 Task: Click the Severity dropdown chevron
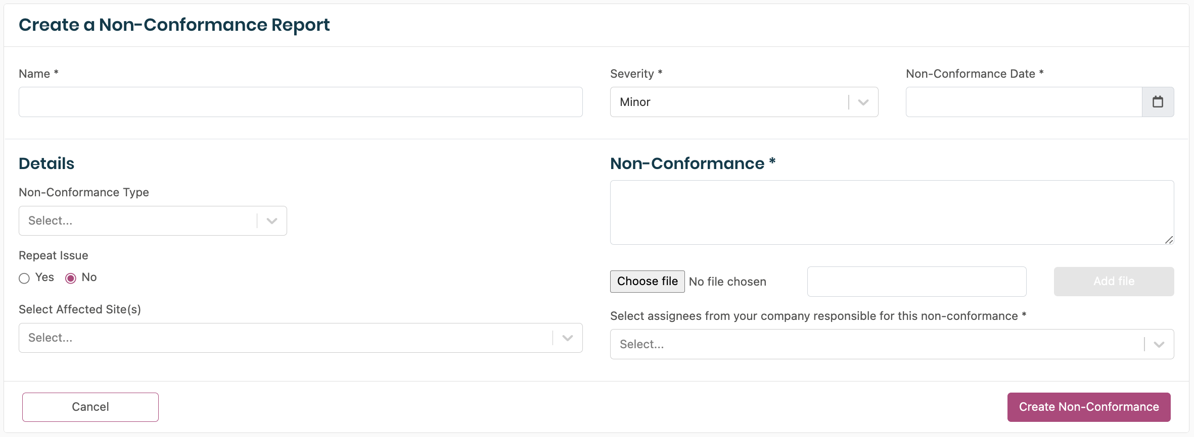(x=863, y=102)
